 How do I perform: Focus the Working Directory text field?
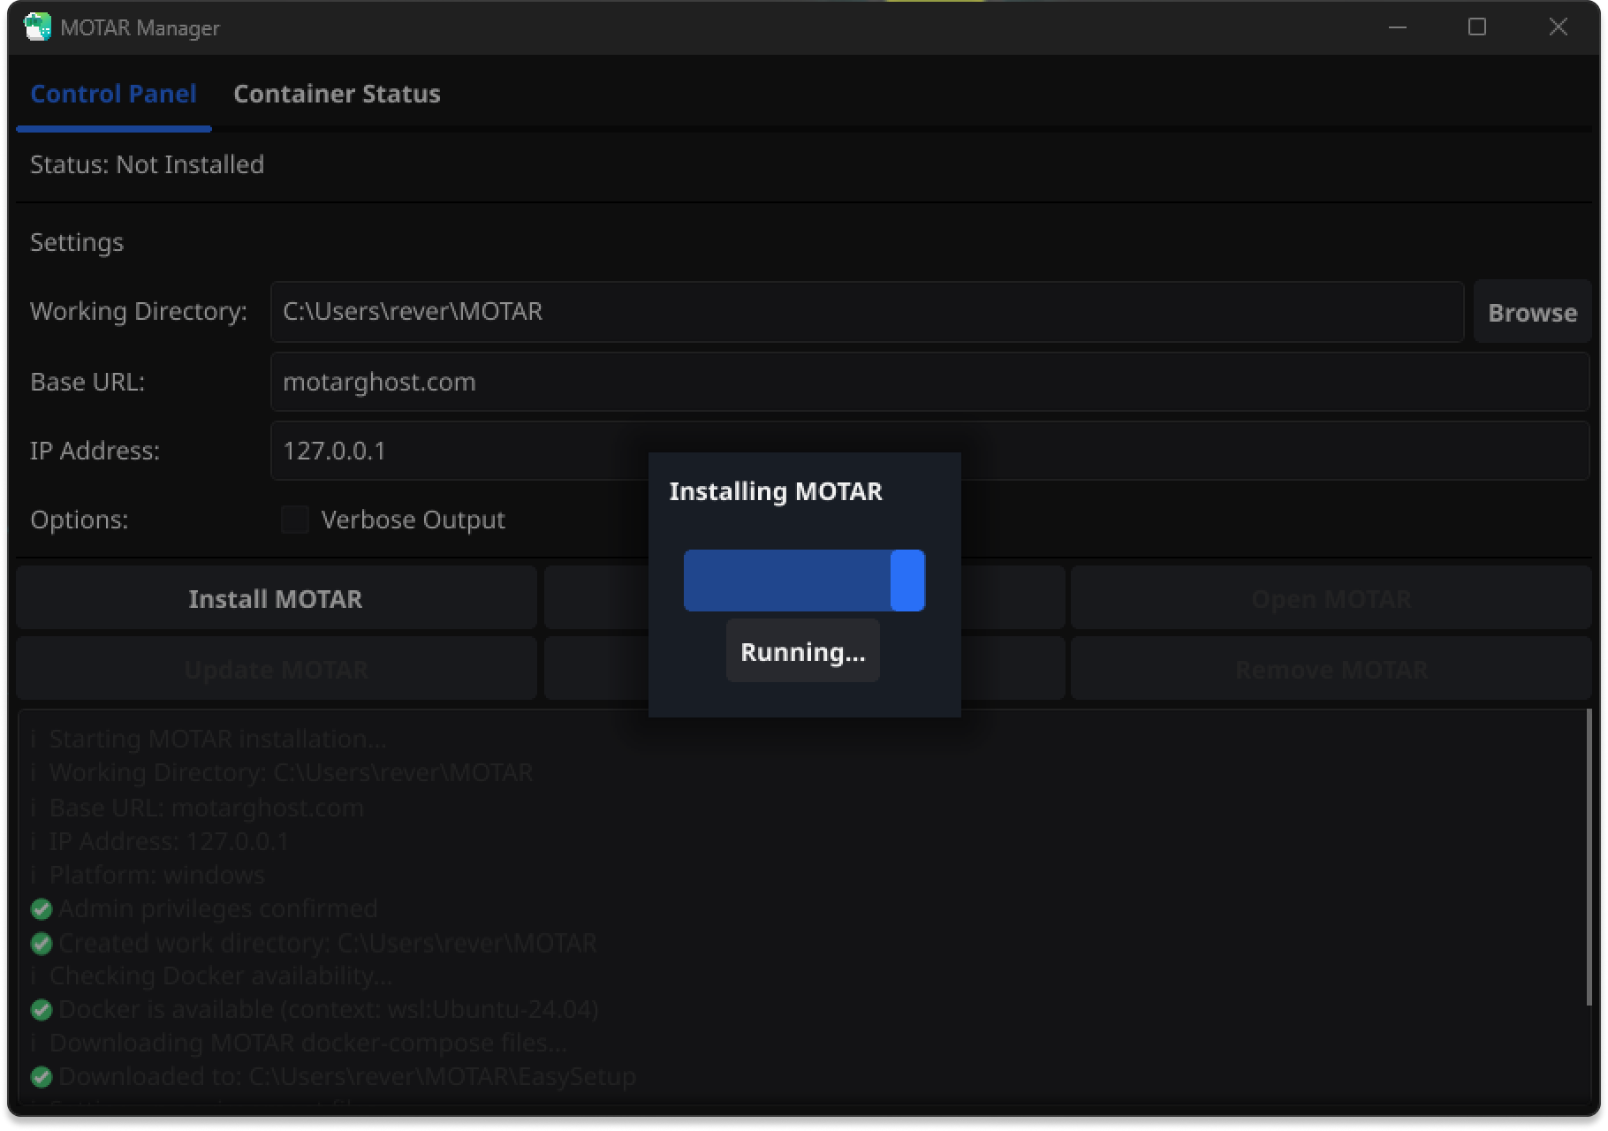pos(866,312)
